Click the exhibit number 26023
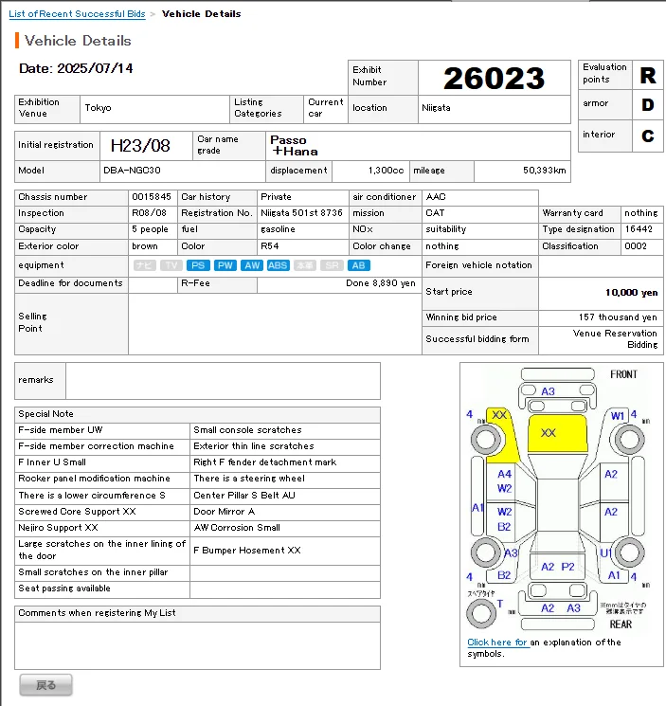The image size is (666, 706). (x=494, y=79)
